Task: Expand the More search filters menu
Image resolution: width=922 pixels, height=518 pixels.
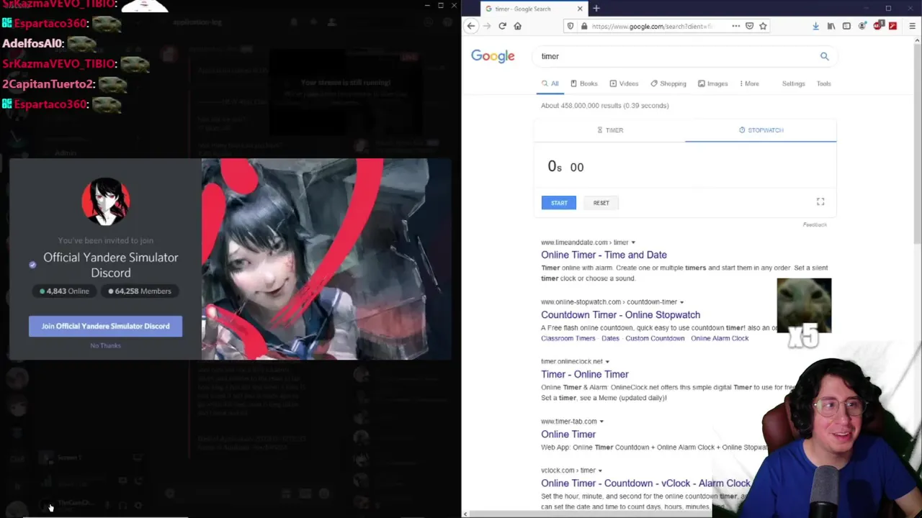Action: point(749,83)
